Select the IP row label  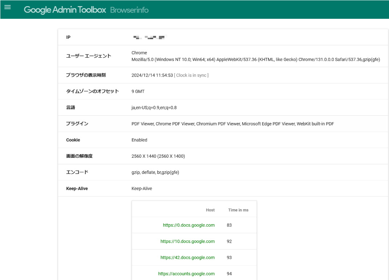point(68,37)
